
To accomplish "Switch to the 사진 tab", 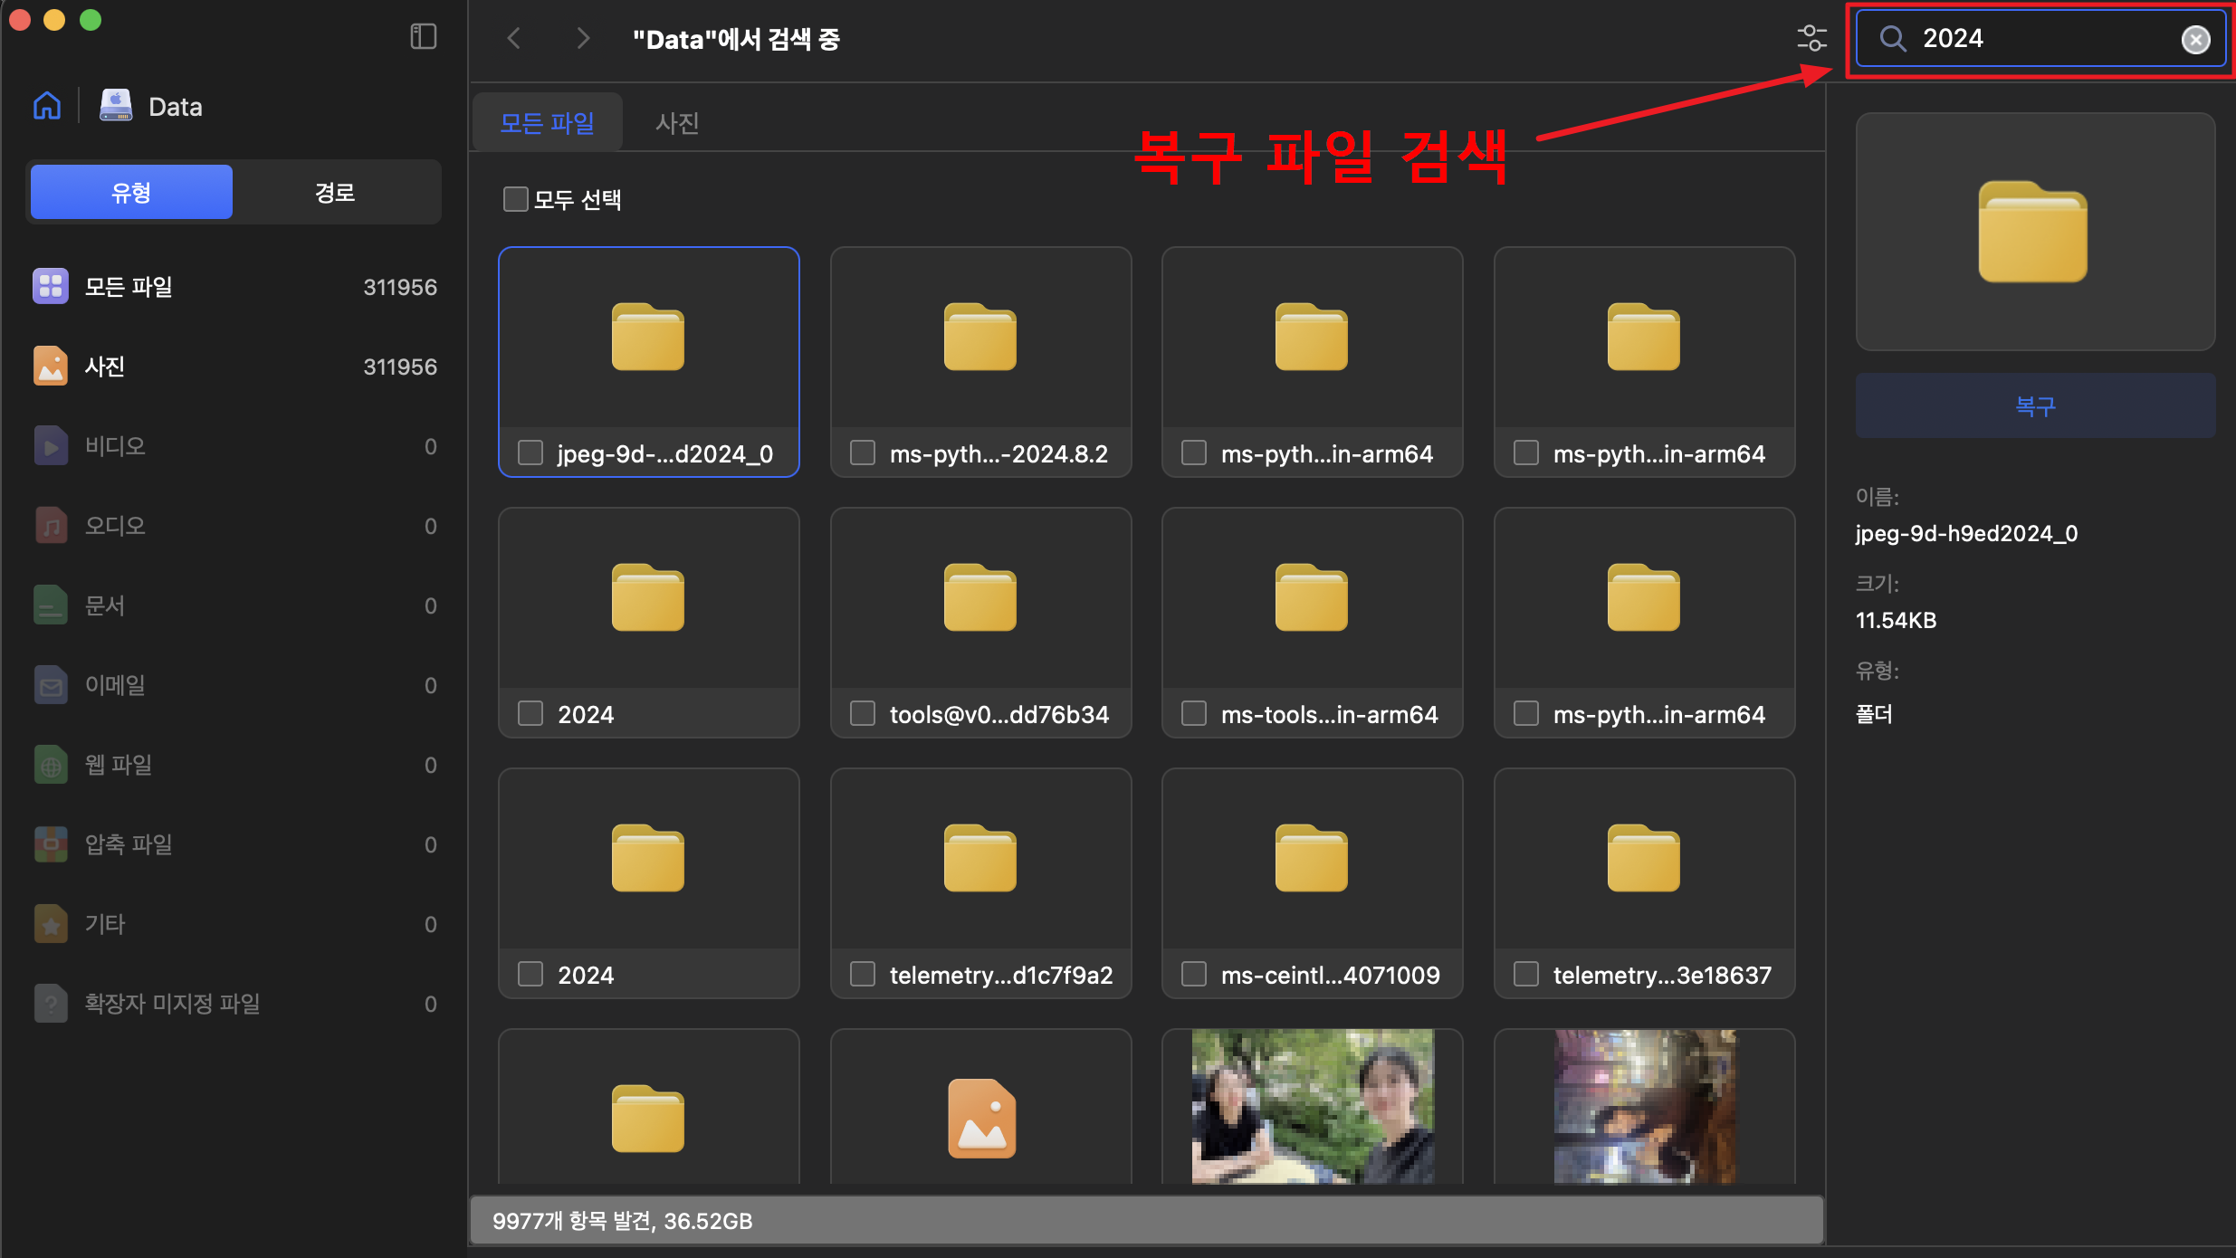I will tap(677, 123).
